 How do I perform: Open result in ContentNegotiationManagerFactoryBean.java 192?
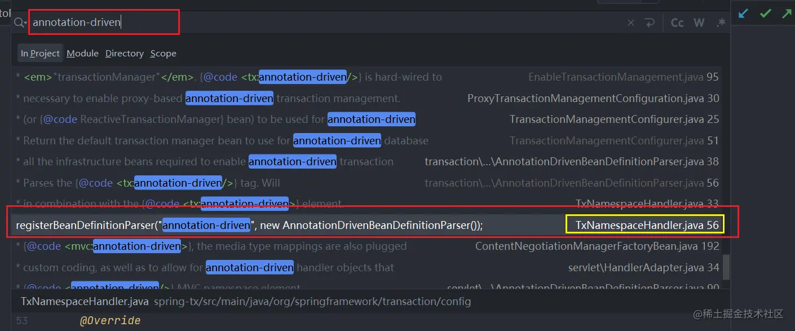point(367,246)
